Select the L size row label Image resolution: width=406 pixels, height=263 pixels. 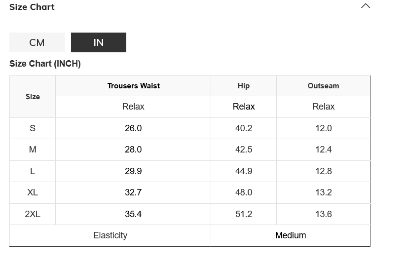(x=33, y=171)
